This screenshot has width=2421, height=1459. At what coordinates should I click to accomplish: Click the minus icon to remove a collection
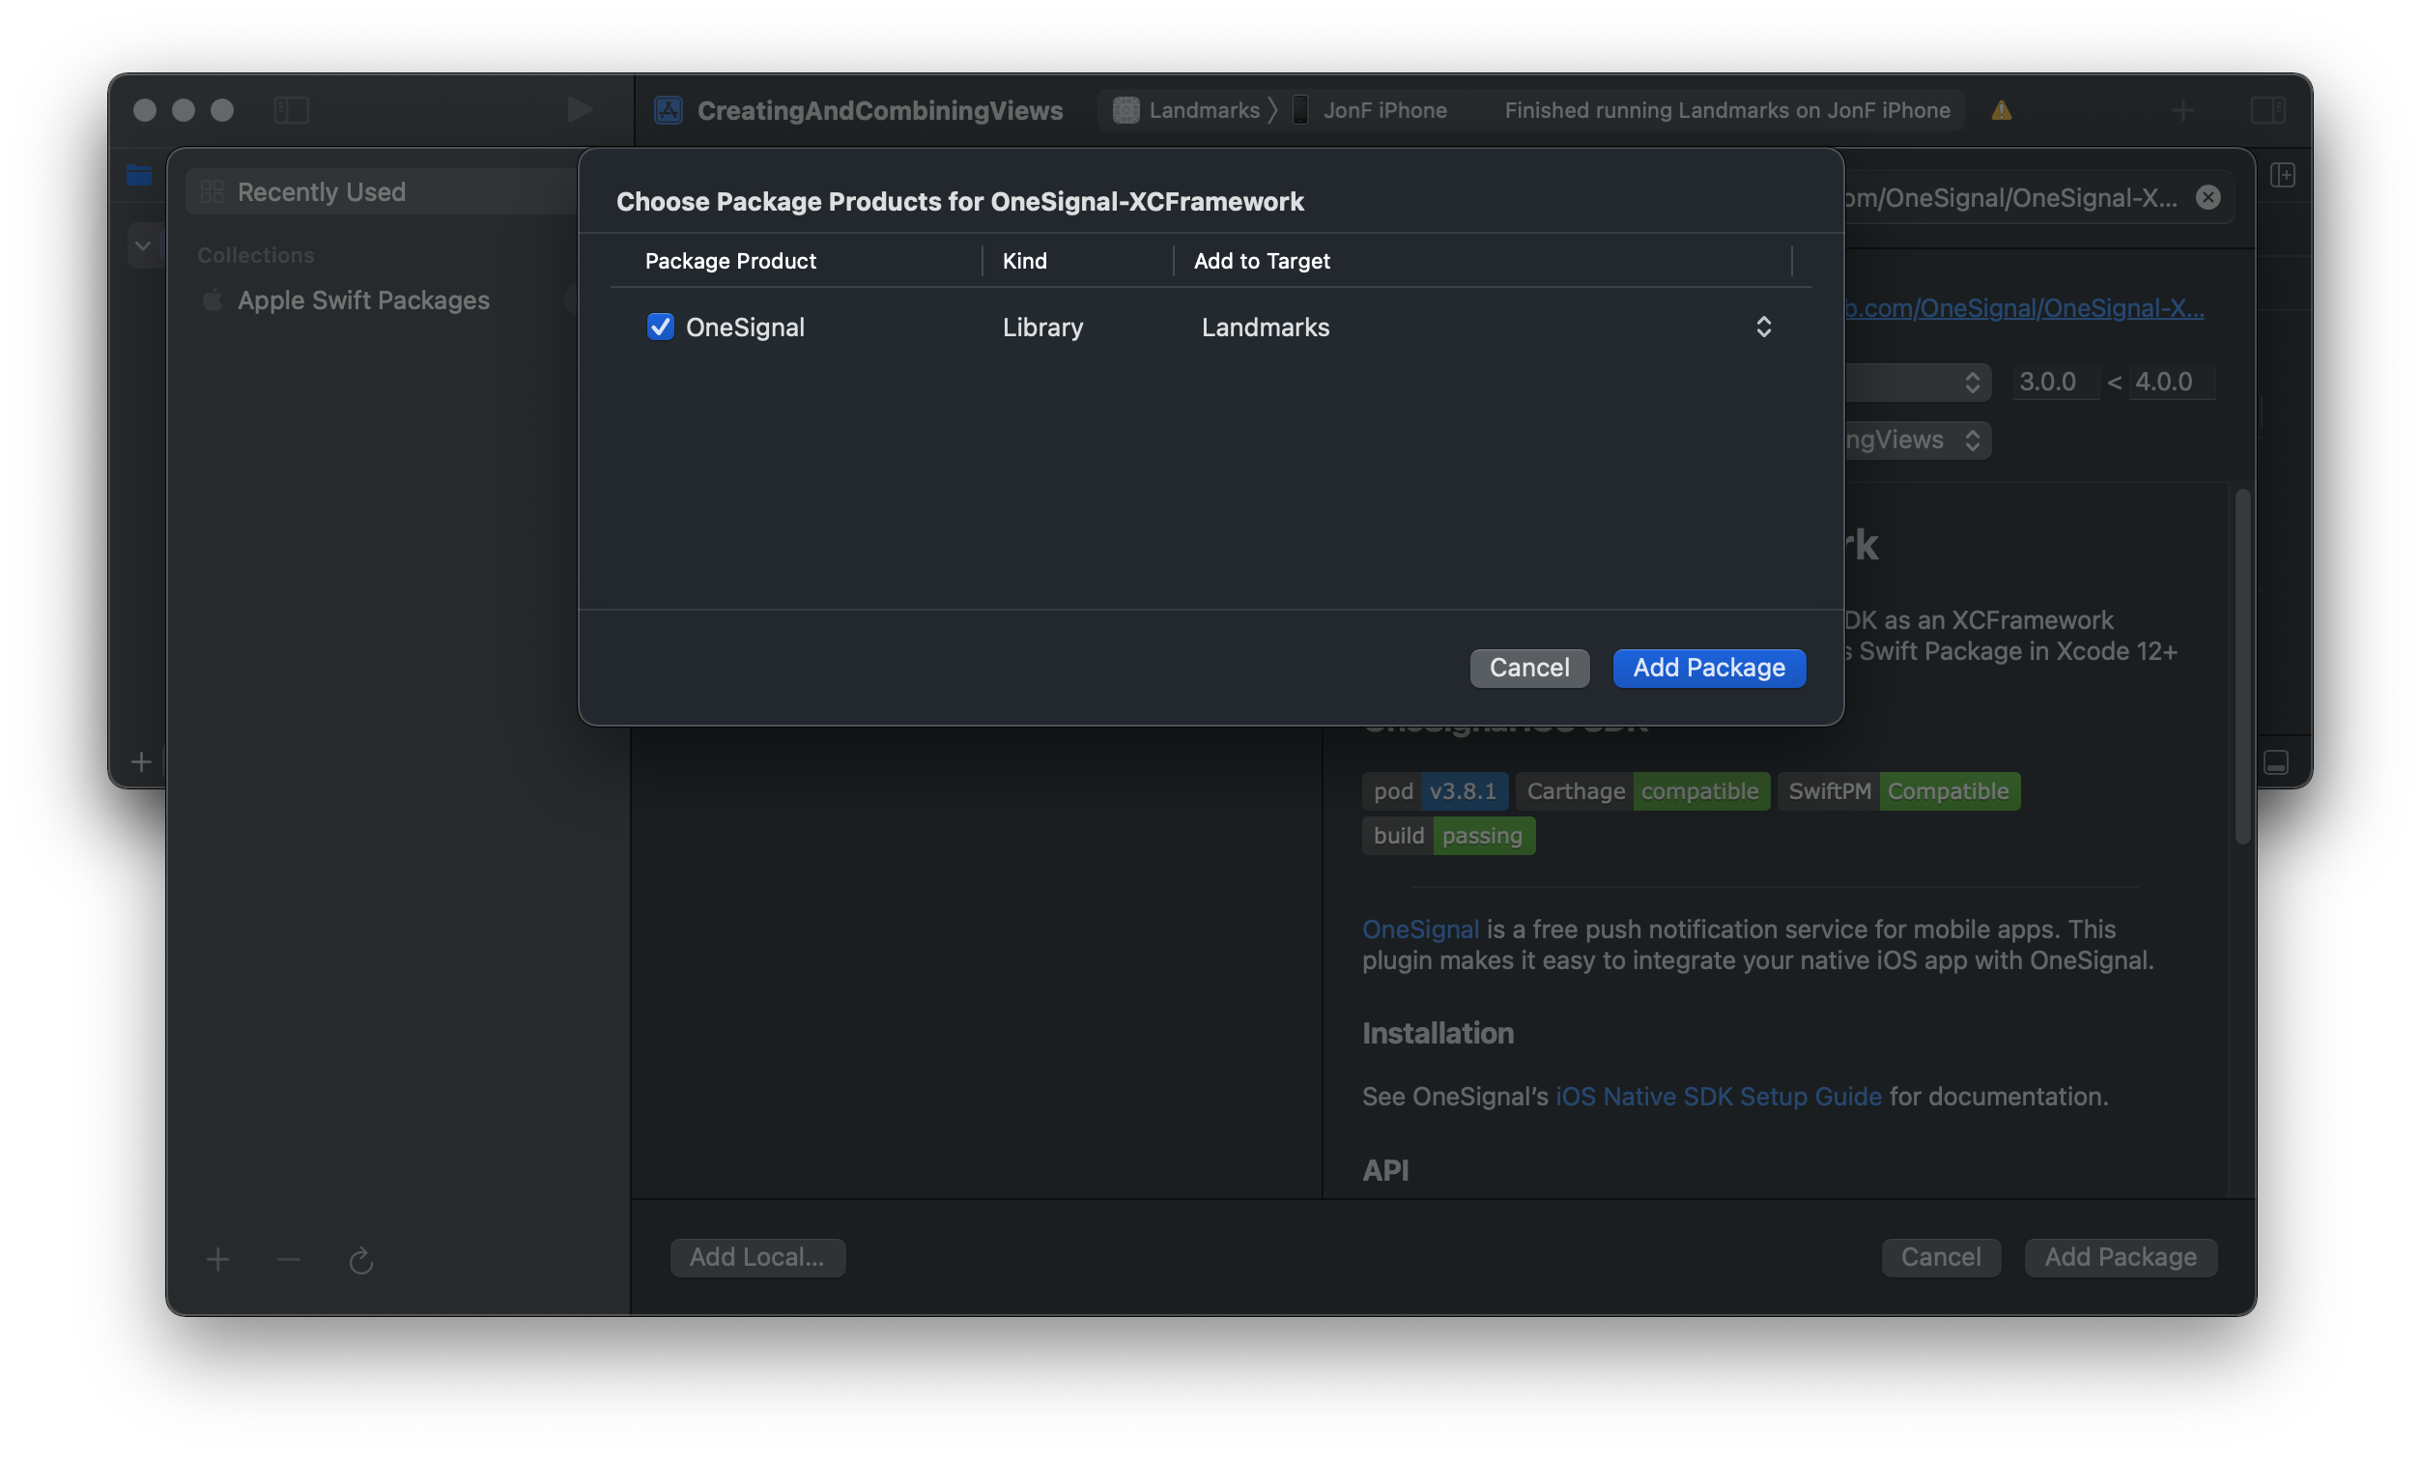tap(289, 1259)
